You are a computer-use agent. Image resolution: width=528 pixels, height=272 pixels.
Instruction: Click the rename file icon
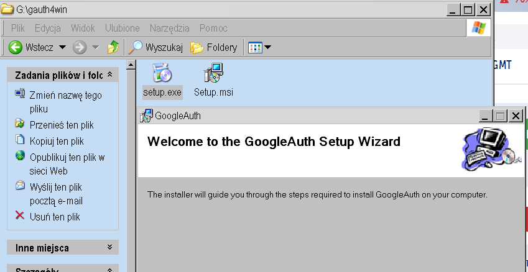20,93
